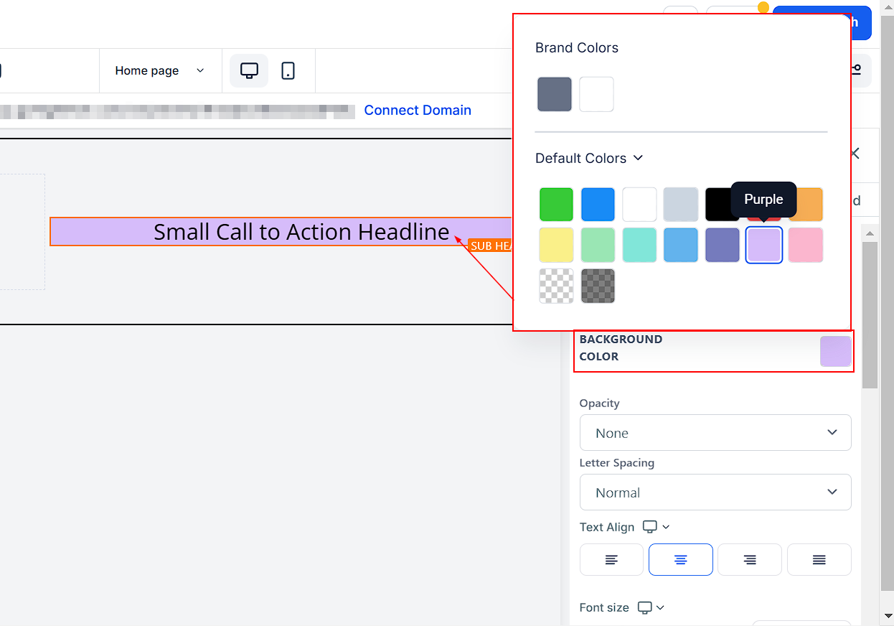The image size is (894, 626).
Task: Click the Connect Domain link
Action: coord(418,110)
